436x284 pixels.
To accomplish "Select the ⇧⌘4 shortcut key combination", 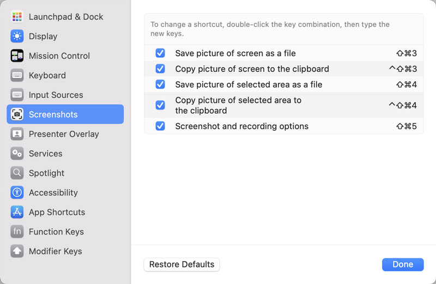I will pos(407,84).
